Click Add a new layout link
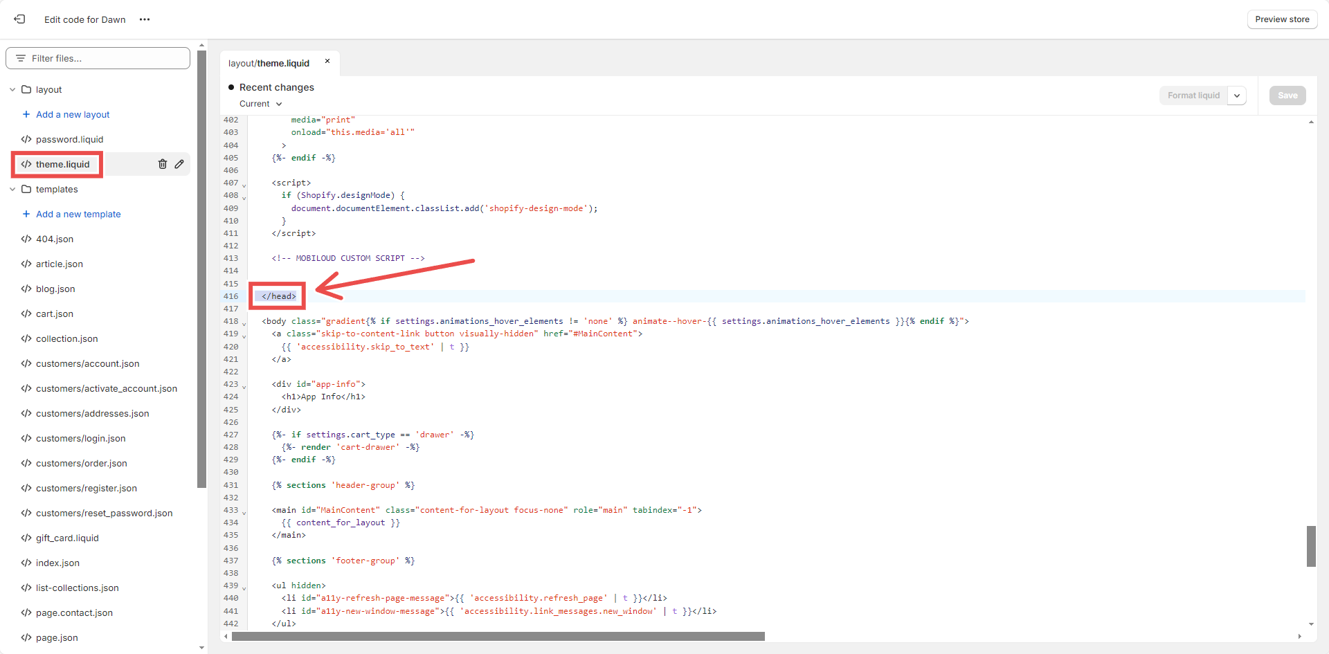 pos(73,114)
